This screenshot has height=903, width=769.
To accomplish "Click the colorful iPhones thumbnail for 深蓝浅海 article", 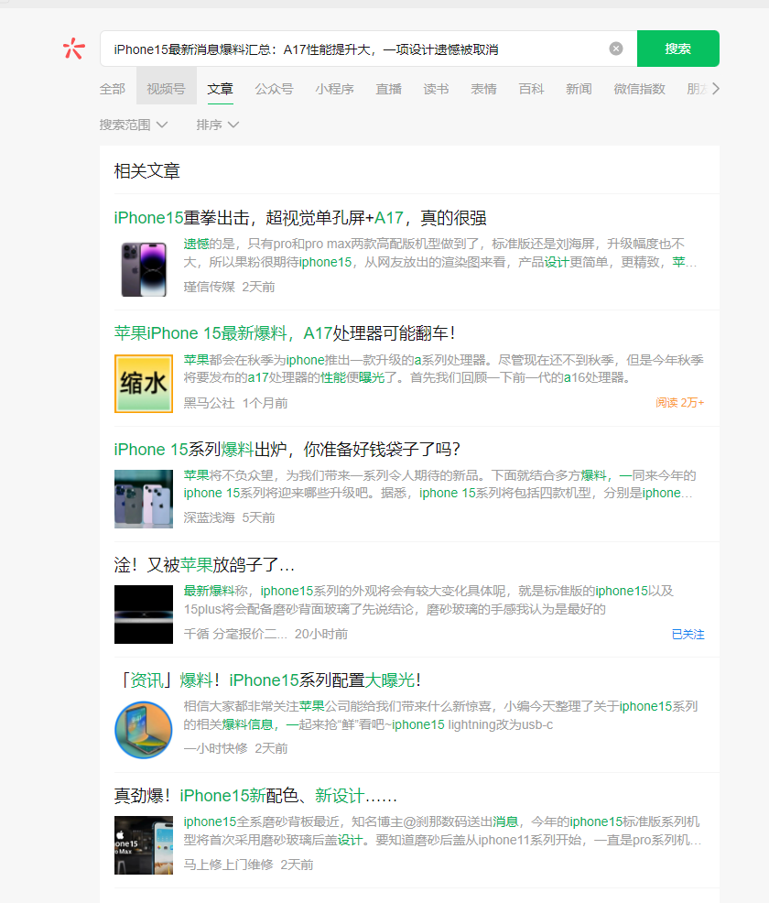I will pos(144,499).
